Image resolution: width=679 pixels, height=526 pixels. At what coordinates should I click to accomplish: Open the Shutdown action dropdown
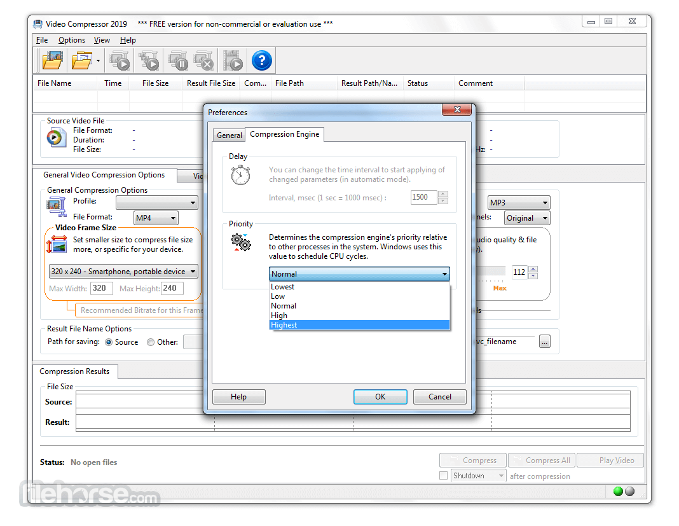(478, 476)
